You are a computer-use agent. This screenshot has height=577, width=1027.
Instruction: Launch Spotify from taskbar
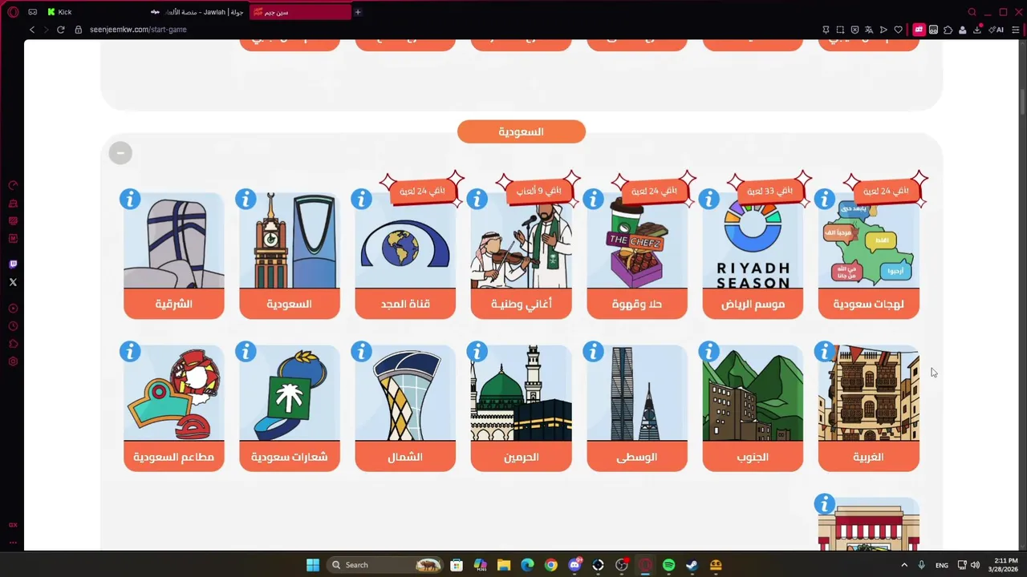coord(668,565)
